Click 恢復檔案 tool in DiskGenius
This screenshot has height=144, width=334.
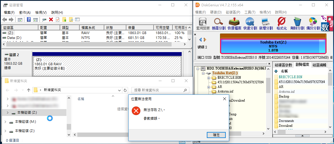click(x=235, y=24)
